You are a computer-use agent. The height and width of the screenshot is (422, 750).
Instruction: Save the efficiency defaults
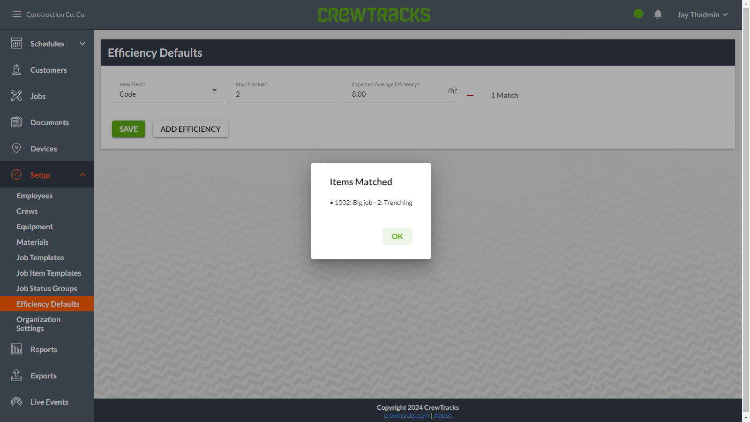(128, 129)
